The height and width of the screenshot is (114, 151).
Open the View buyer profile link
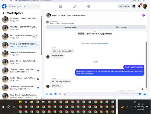(x=102, y=44)
